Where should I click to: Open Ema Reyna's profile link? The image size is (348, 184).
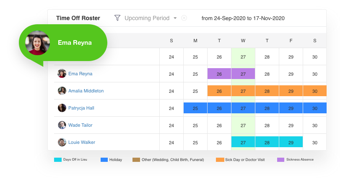pos(81,74)
